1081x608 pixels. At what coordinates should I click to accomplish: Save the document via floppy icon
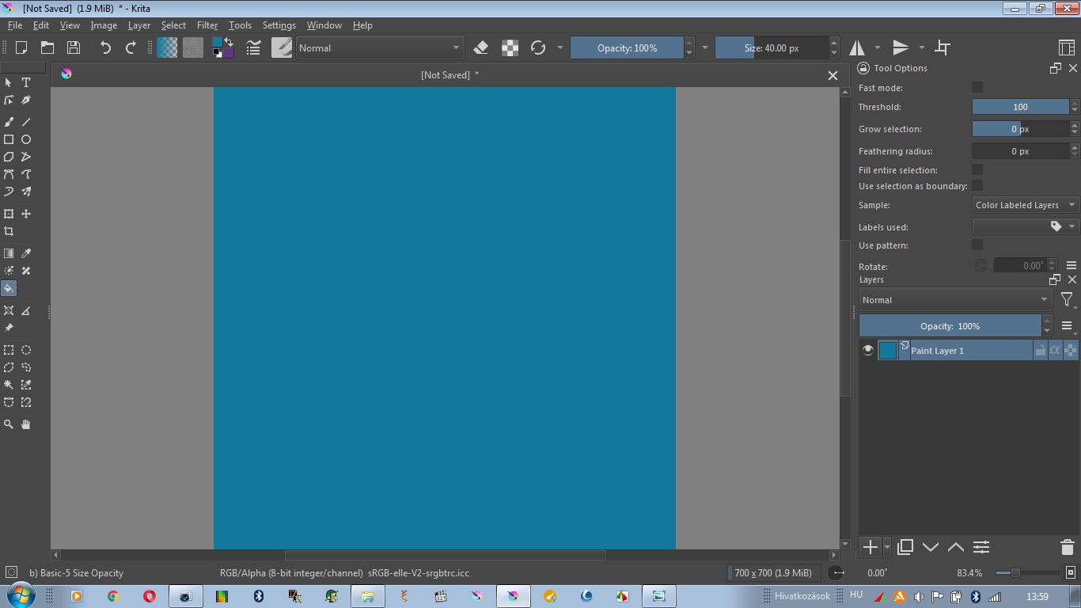click(x=73, y=47)
